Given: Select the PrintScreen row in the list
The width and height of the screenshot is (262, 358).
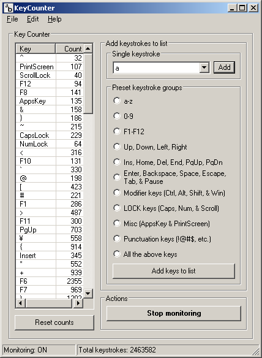Looking at the screenshot, I should pos(50,67).
